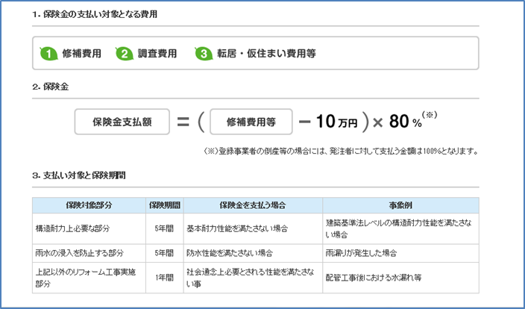The image size is (525, 309).
Task: Select the 調査費用 label text
Action: tap(157, 54)
